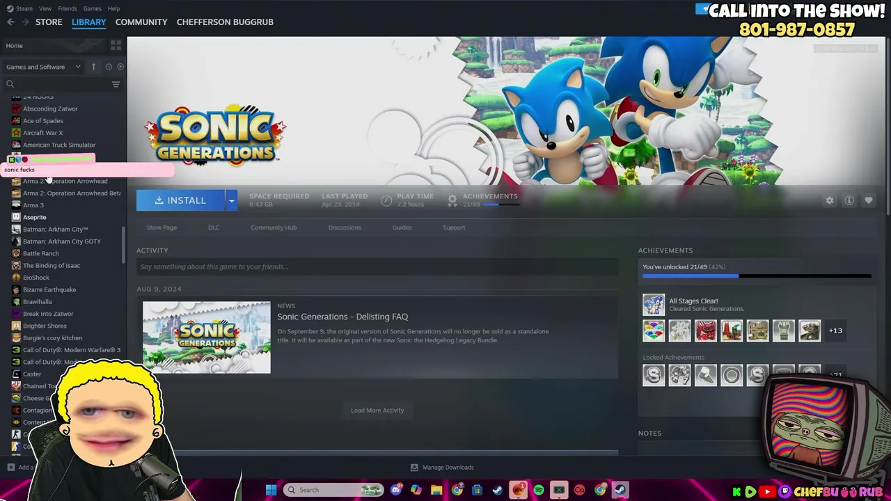Screen dimensions: 891x501
Task: Add Sonic Generations to favorites heart
Action: tap(869, 200)
